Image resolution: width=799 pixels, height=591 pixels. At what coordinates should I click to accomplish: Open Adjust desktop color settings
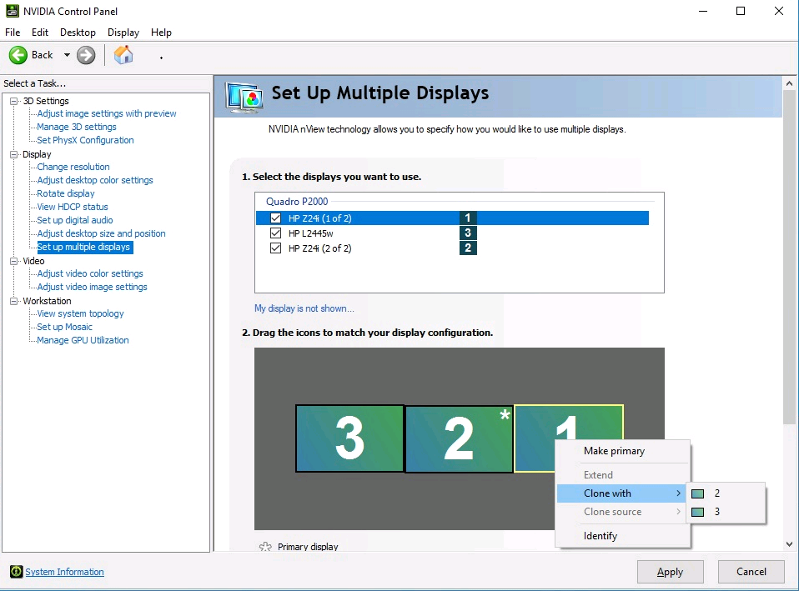pos(95,180)
